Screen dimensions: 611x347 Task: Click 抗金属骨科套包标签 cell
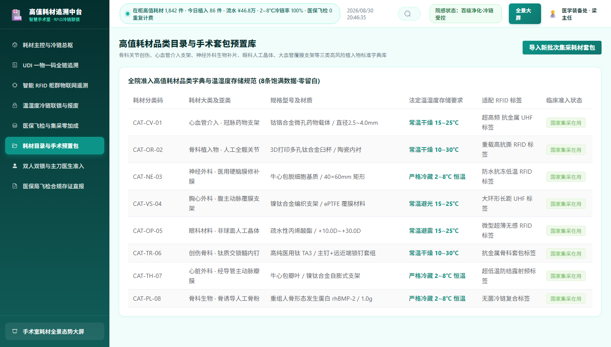pyautogui.click(x=509, y=253)
